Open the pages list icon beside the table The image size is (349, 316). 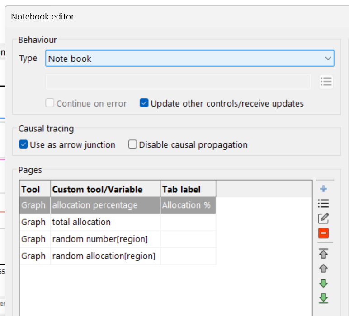click(x=323, y=203)
